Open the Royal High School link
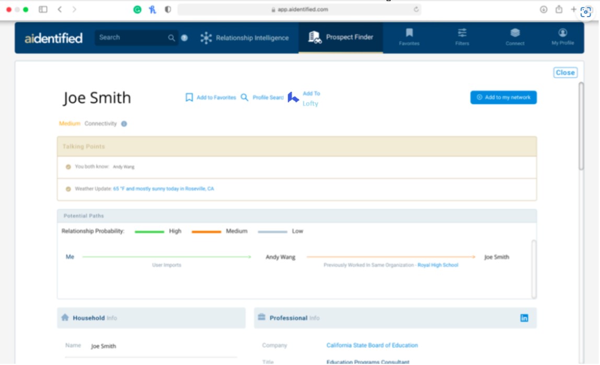Screen dimensions: 600x365 (x=437, y=265)
